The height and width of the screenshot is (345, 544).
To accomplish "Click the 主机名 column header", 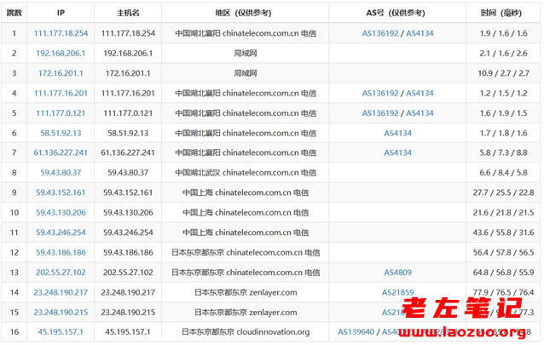I will 128,14.
